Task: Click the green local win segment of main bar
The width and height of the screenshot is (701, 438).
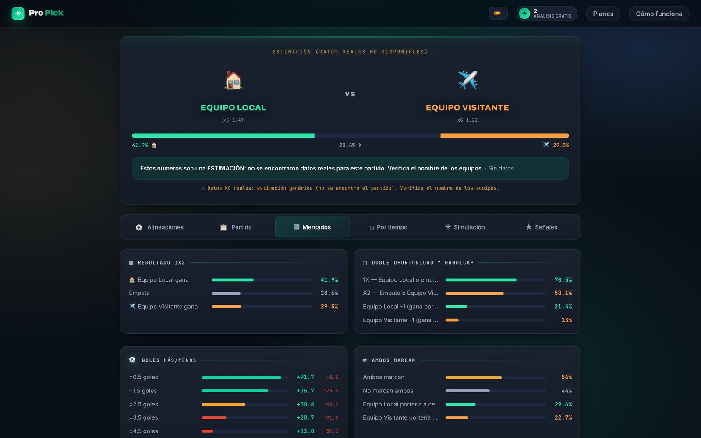Action: click(223, 136)
